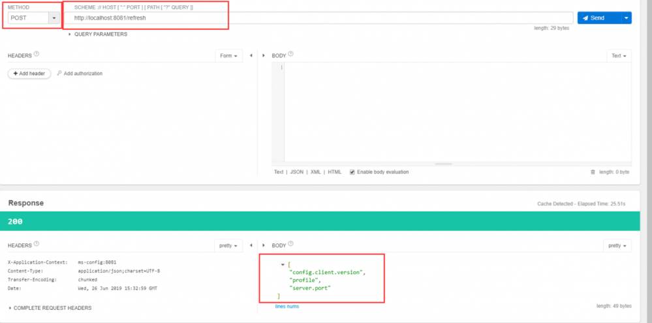This screenshot has height=323, width=652.
Task: Open the Form dropdown in request headers
Action: click(228, 55)
